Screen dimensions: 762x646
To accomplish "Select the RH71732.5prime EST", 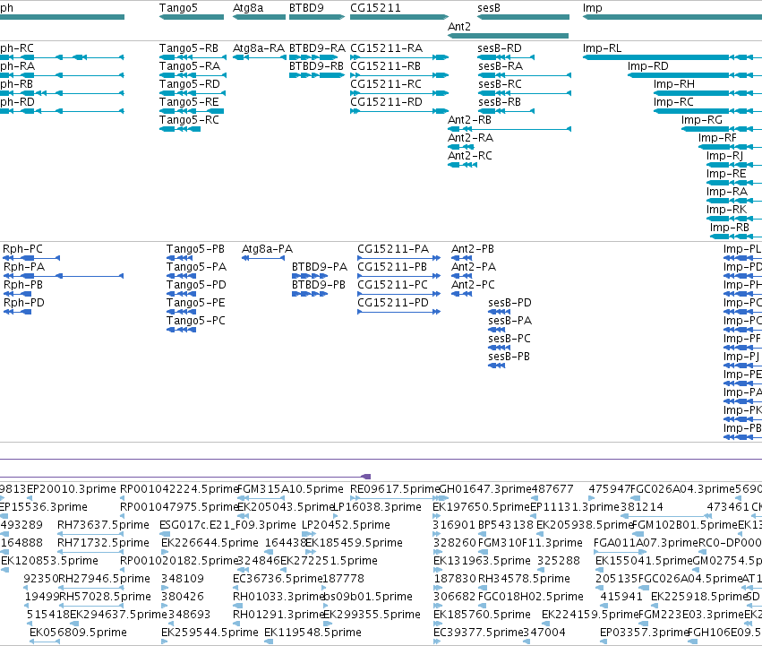I will [x=90, y=552].
